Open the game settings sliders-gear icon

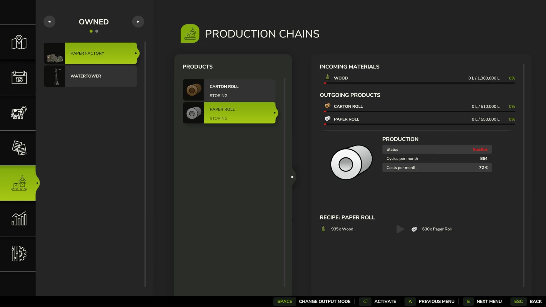[19, 254]
